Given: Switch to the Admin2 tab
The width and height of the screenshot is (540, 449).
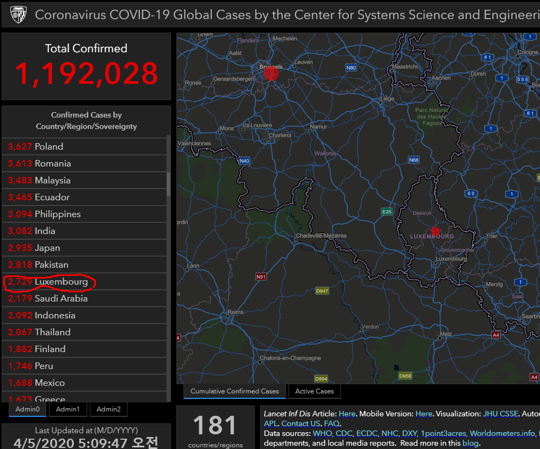Looking at the screenshot, I should [108, 409].
